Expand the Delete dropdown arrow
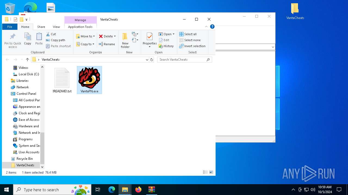Screen dimensions: 348x195 coord(115,36)
